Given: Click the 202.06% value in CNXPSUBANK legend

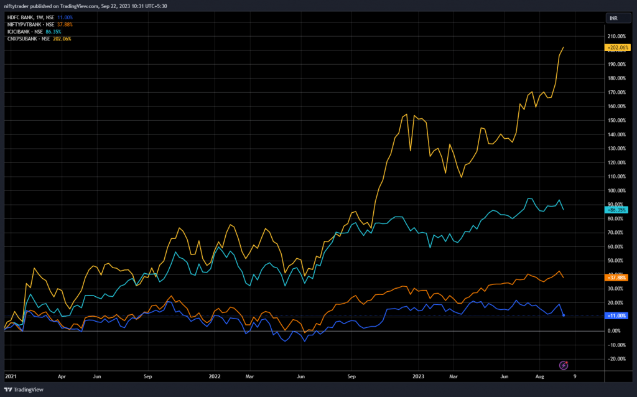Looking at the screenshot, I should click(x=62, y=39).
